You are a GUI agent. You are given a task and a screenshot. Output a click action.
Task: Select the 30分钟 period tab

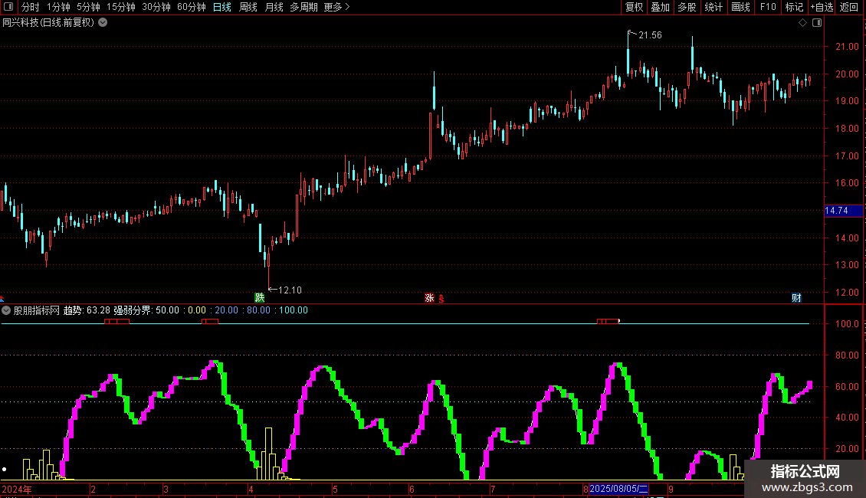(156, 7)
